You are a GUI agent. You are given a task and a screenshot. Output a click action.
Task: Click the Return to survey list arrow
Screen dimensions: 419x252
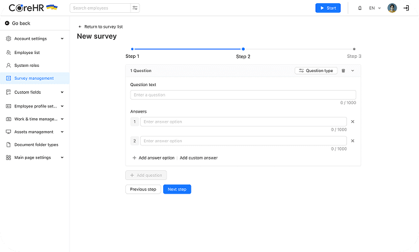tap(80, 27)
